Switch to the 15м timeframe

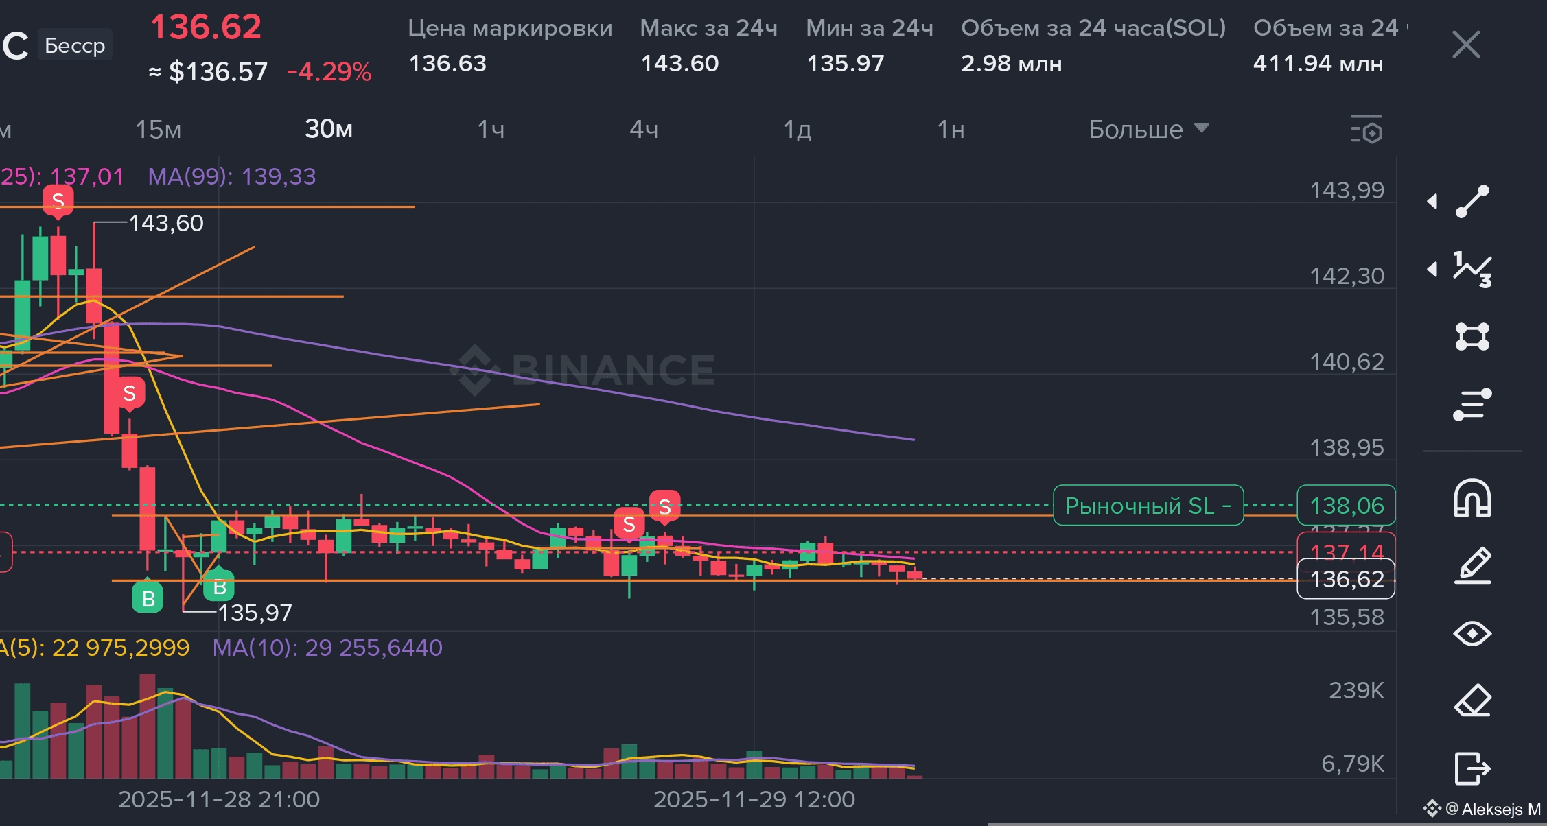coord(159,130)
